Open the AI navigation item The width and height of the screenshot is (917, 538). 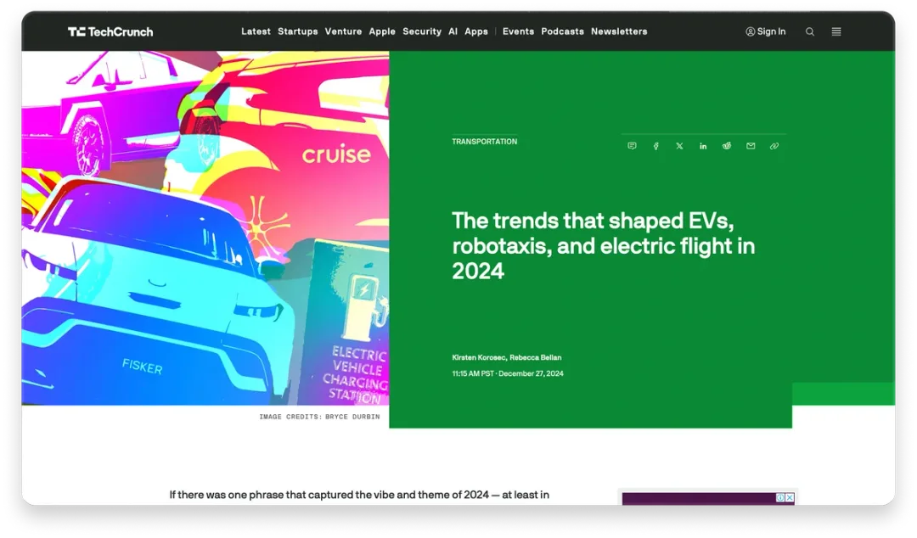(x=453, y=31)
